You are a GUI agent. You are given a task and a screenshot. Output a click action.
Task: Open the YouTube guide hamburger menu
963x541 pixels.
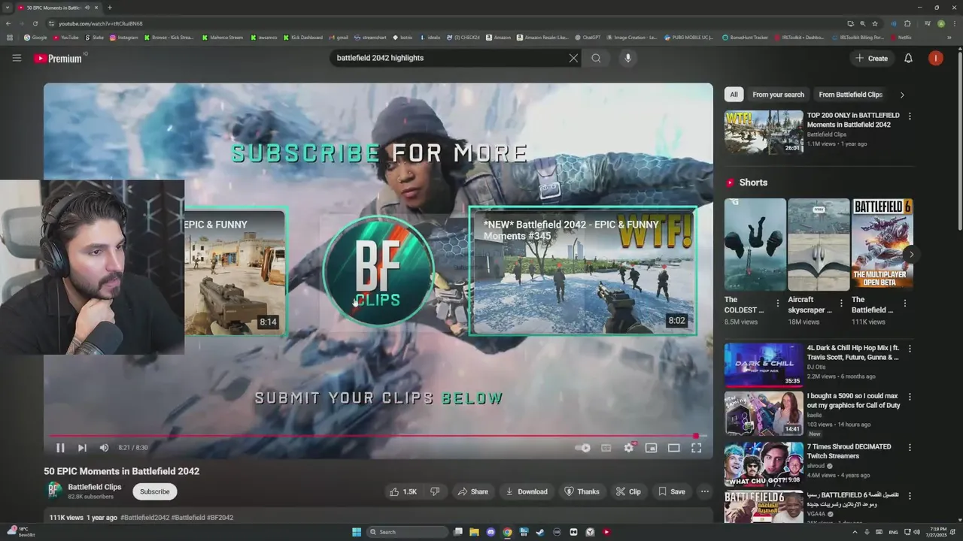(17, 58)
